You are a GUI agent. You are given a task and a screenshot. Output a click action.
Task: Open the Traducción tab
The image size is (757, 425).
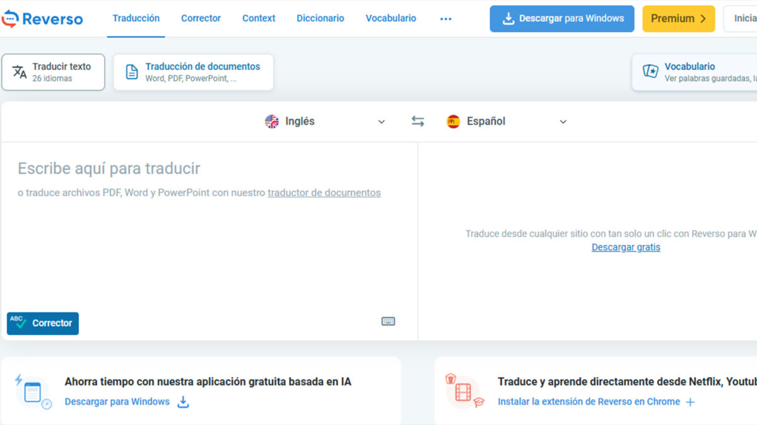click(x=136, y=18)
